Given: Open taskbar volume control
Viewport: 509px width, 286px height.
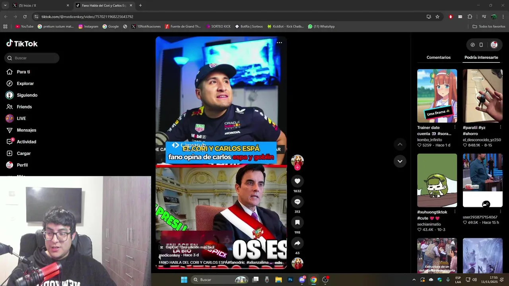Looking at the screenshot, I should click(474, 280).
